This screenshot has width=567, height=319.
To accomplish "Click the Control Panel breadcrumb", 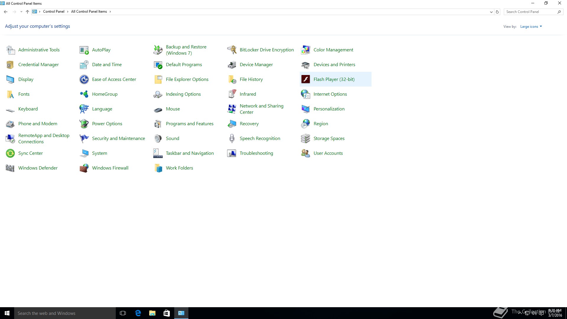I will (x=53, y=12).
